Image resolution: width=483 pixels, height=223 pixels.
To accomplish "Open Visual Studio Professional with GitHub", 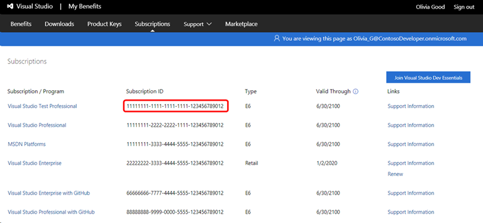I will [x=51, y=212].
